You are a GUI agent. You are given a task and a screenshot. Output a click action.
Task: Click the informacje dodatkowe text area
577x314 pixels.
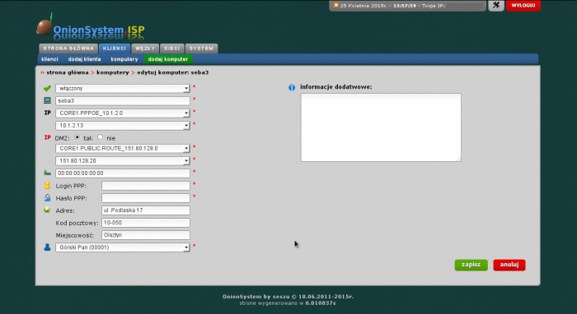tap(381, 127)
